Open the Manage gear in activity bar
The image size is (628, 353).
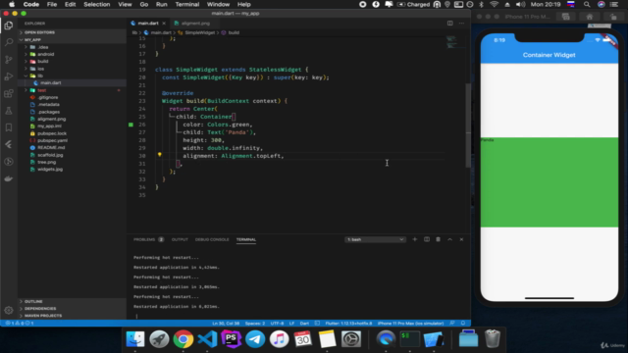(x=9, y=310)
